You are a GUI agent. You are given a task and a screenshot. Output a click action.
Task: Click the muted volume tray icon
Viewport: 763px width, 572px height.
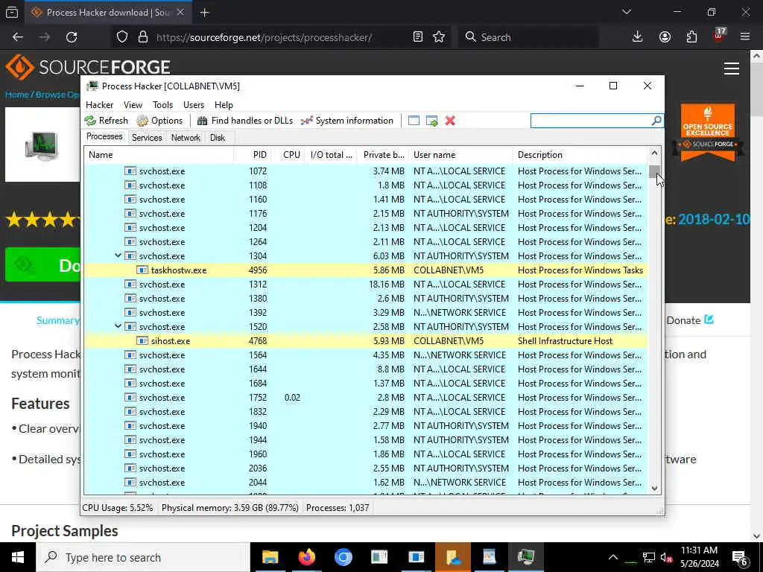point(666,557)
